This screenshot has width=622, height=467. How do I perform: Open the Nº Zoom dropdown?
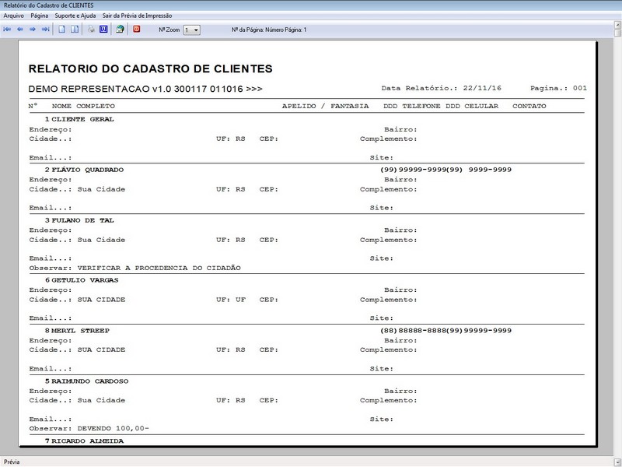point(191,30)
